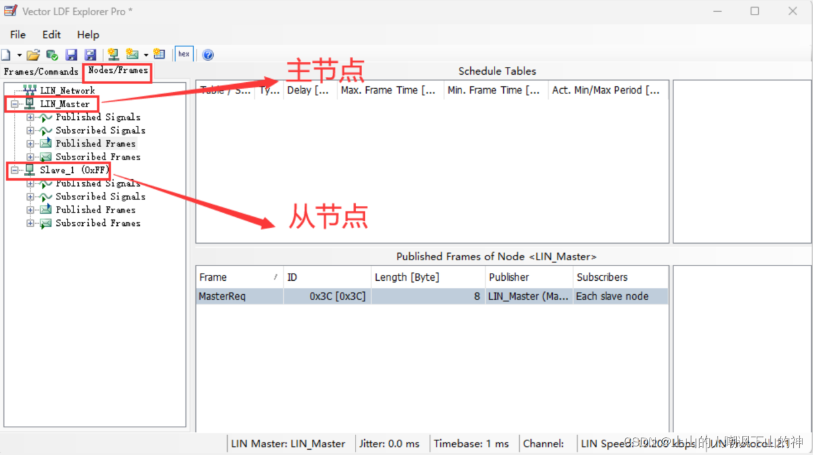This screenshot has height=455, width=813.
Task: Collapse the LIN_Master node
Action: tap(15, 104)
